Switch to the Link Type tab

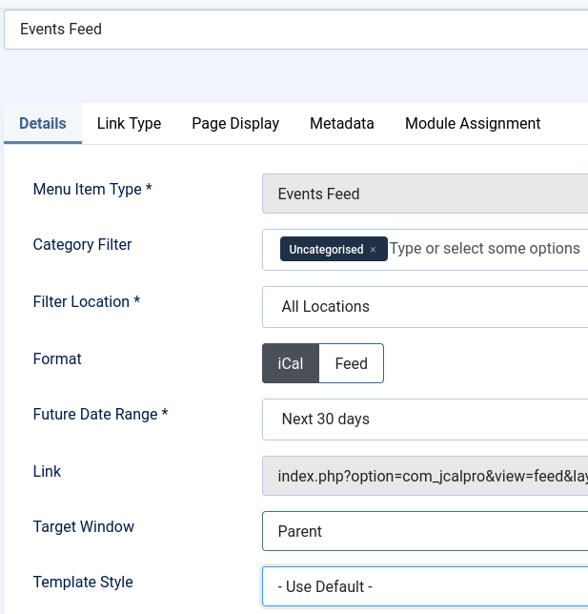click(x=130, y=123)
